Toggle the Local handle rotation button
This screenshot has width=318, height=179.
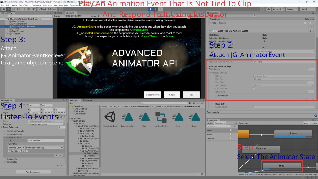point(52,9)
